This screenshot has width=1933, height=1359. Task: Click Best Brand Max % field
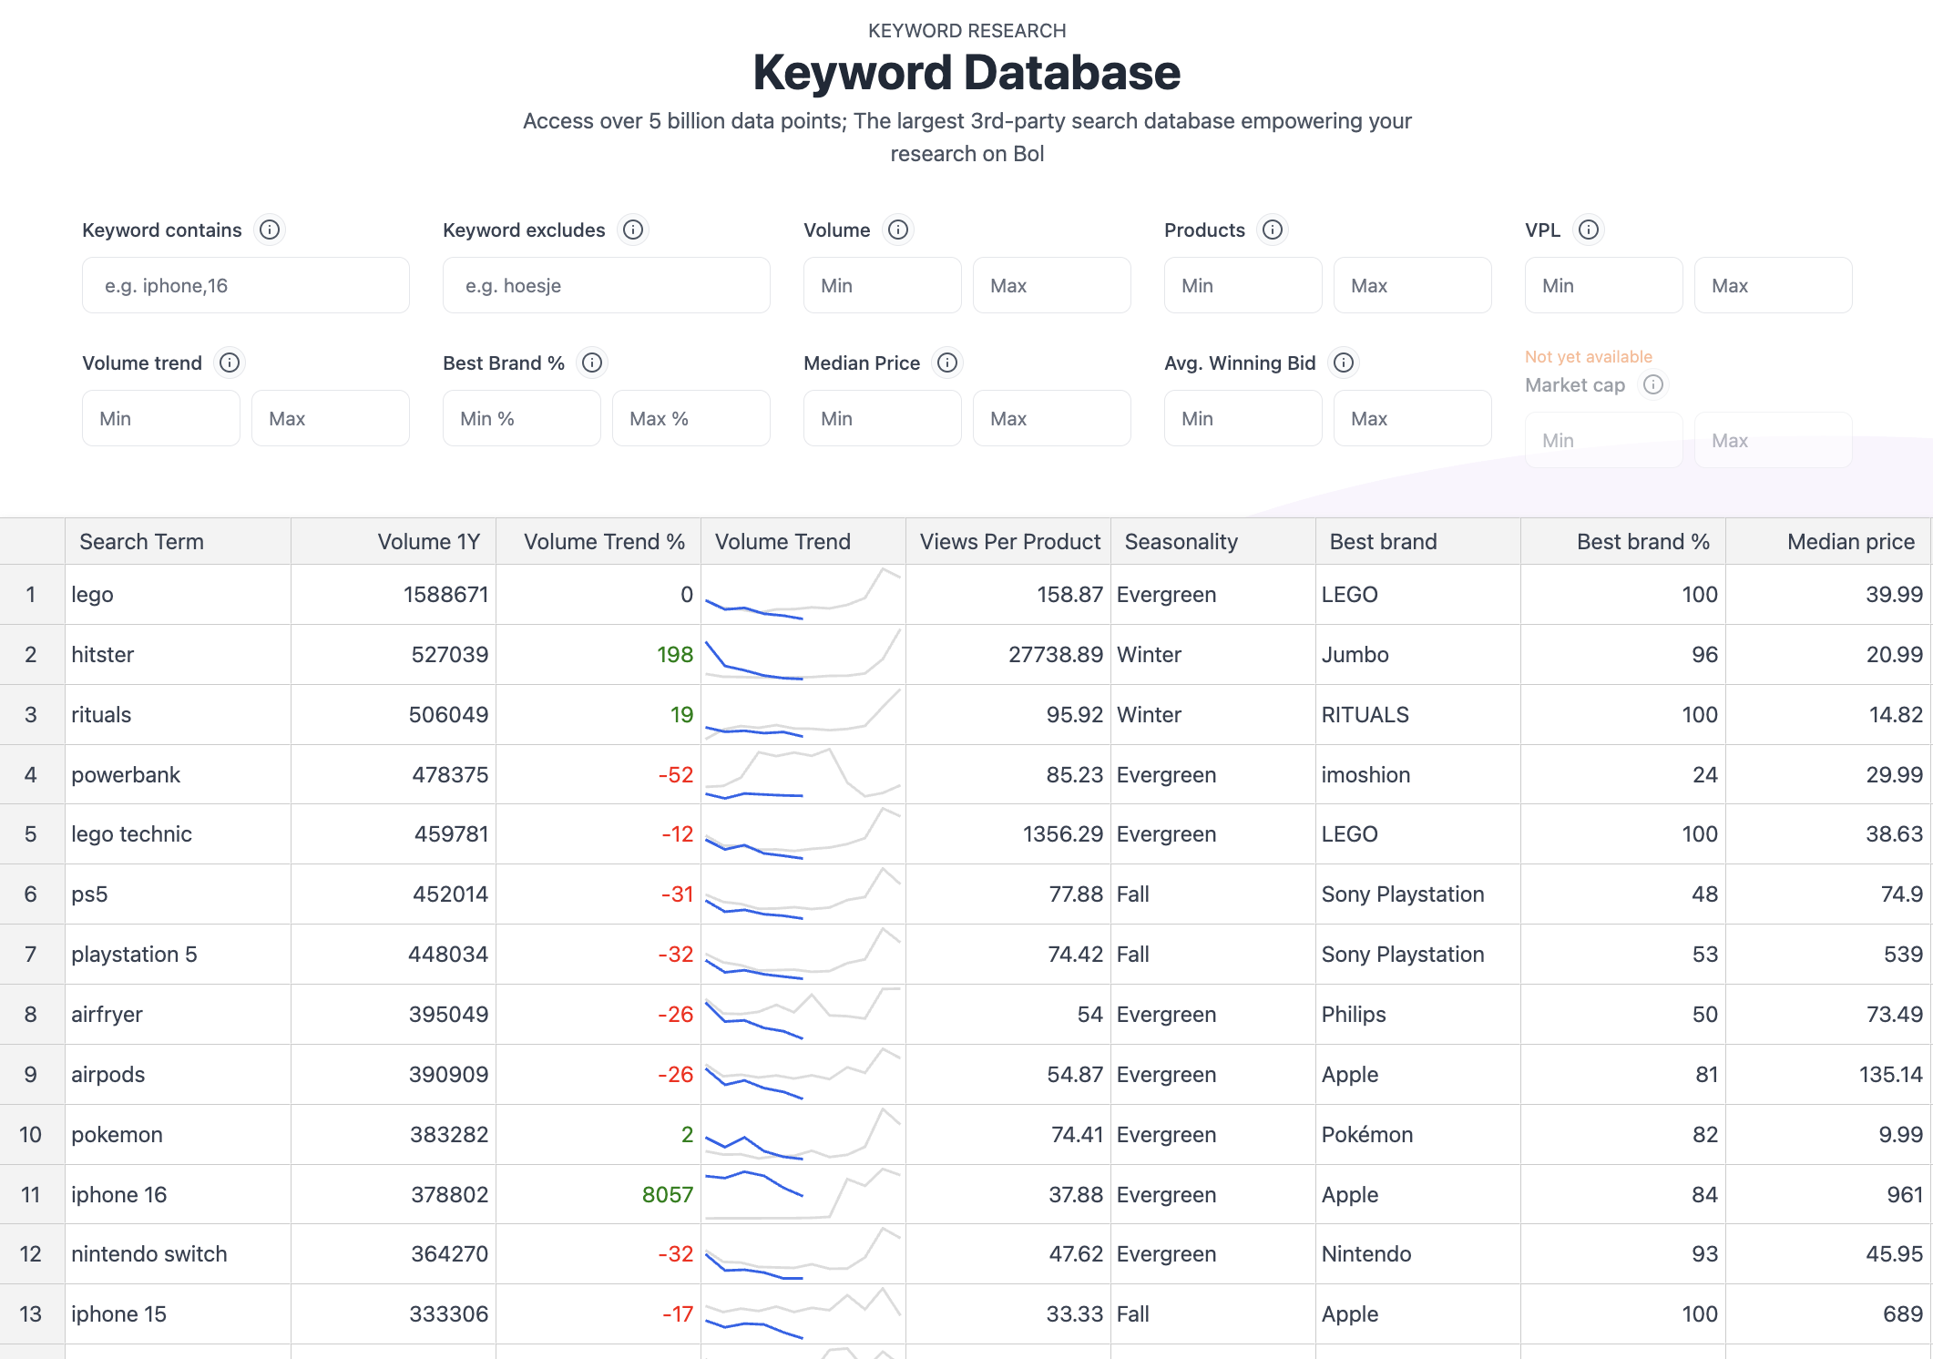691,418
